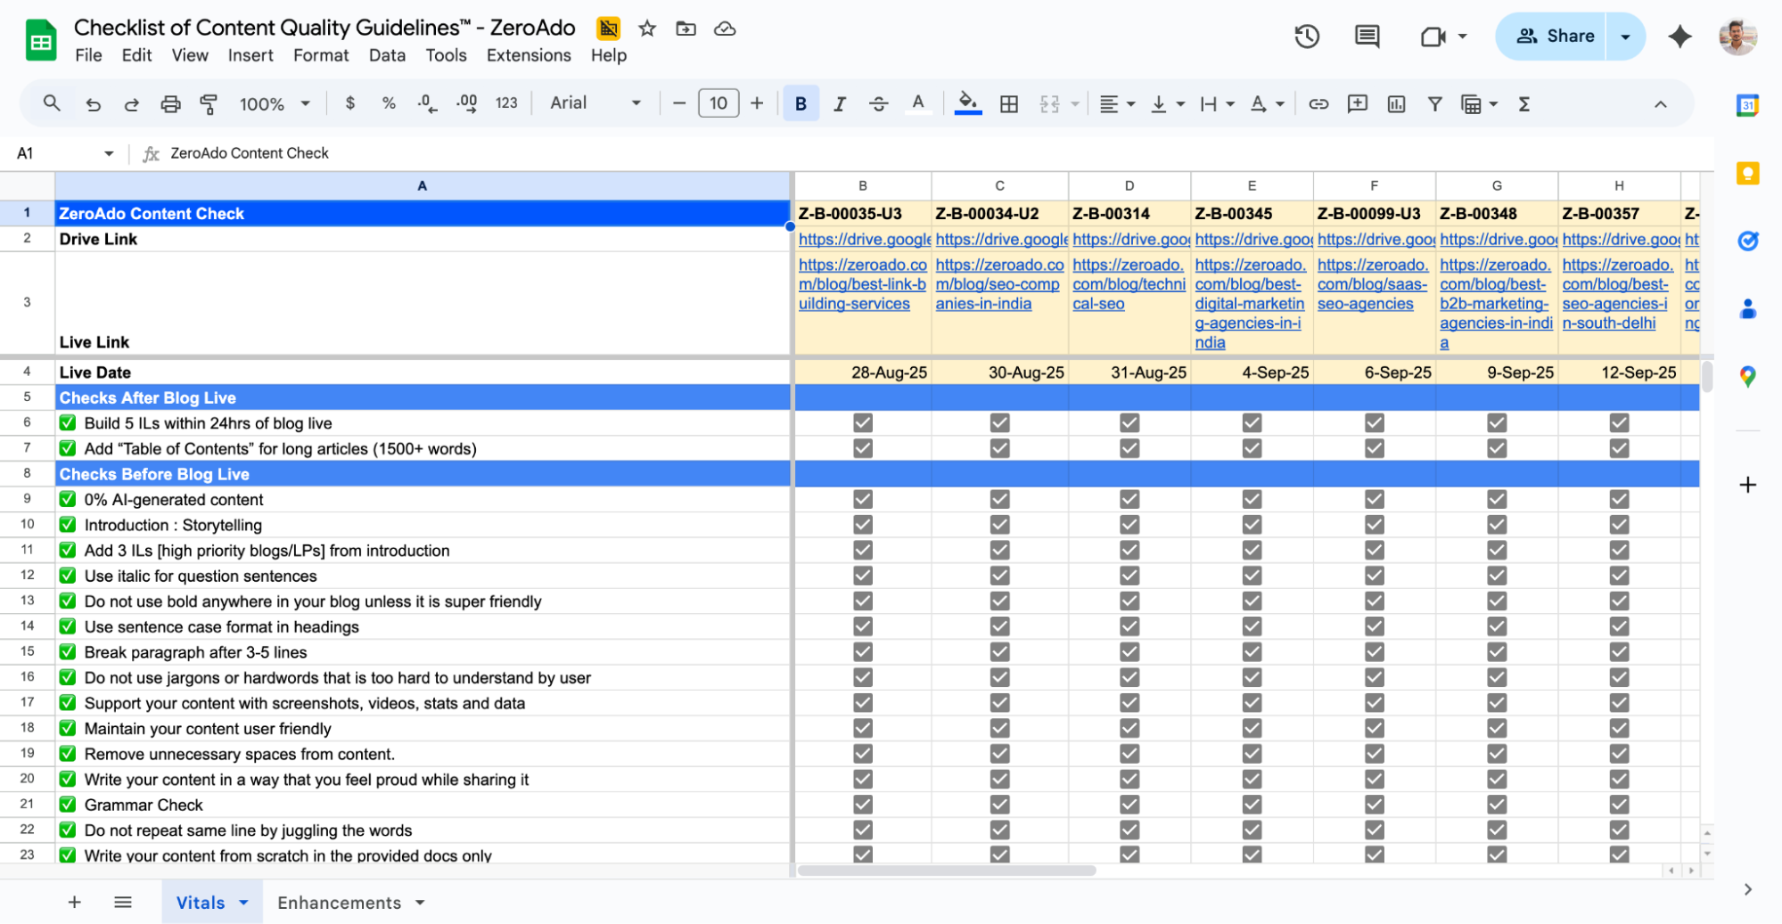Open the zoom percentage dropdown
Image resolution: width=1782 pixels, height=924 pixels.
(x=274, y=103)
